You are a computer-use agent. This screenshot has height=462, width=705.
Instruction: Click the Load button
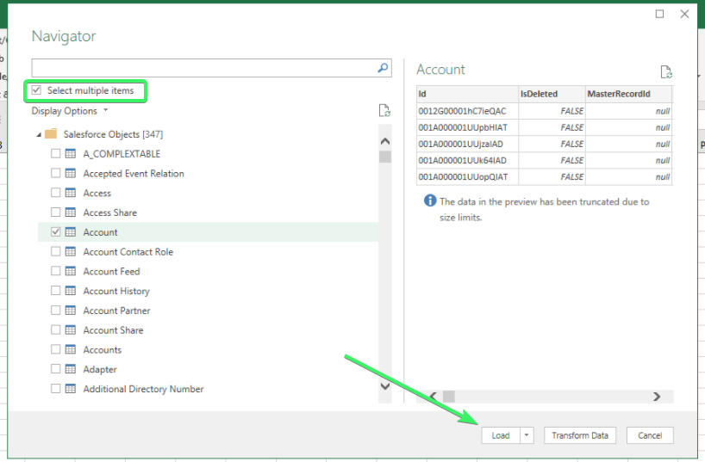[501, 435]
